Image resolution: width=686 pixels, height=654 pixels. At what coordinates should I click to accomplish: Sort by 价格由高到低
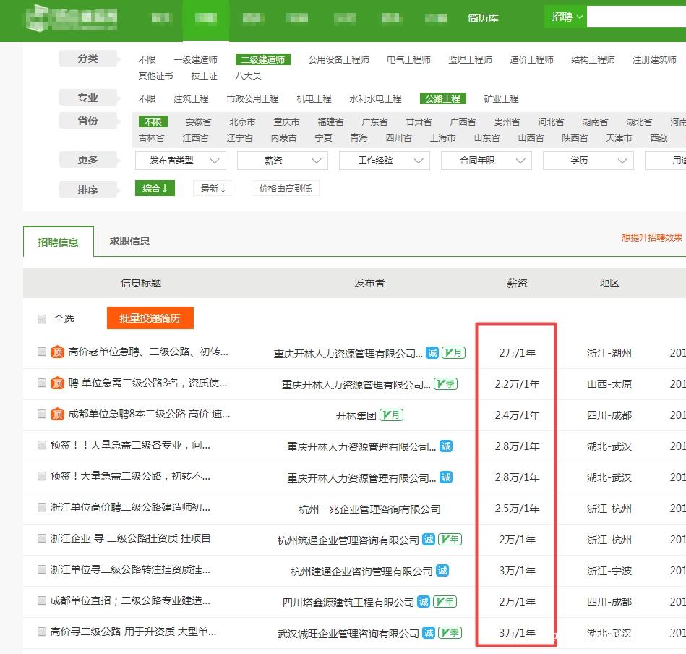tap(286, 188)
